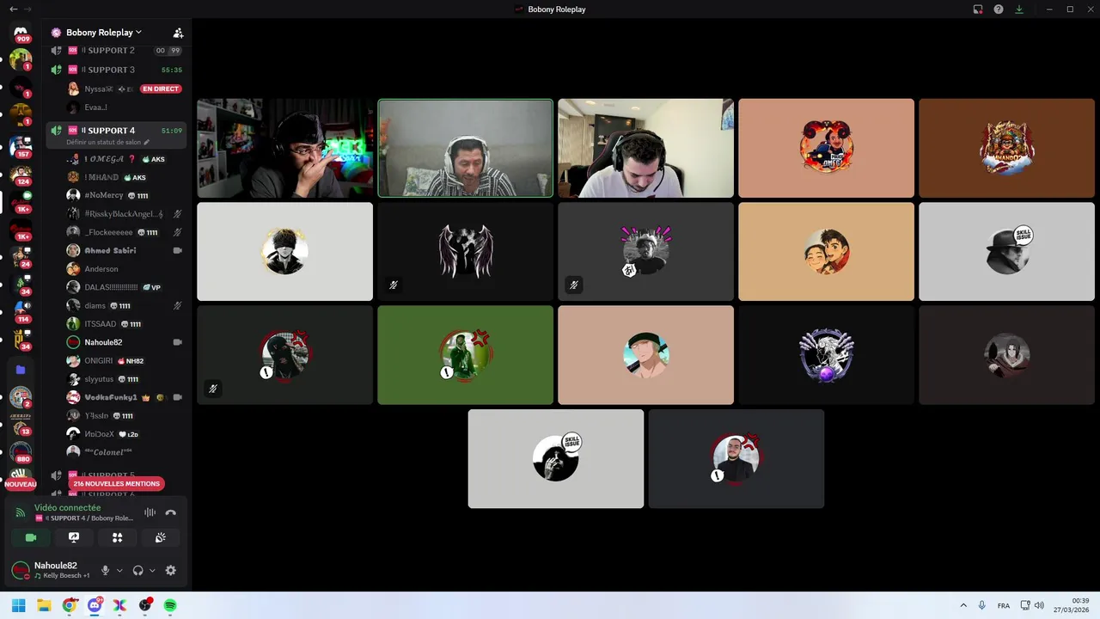The image size is (1100, 619).
Task: Click the EN DIRECT badge next to Nyssa
Action: coord(161,89)
